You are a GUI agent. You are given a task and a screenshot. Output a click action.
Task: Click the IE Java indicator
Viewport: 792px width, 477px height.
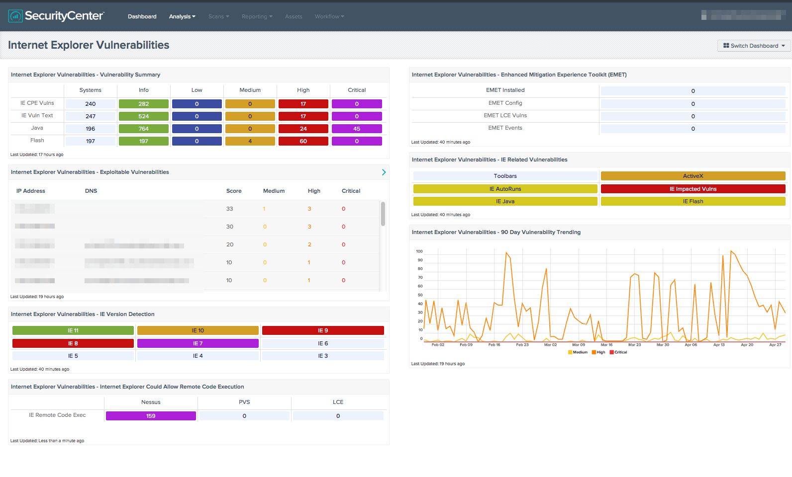tap(505, 201)
